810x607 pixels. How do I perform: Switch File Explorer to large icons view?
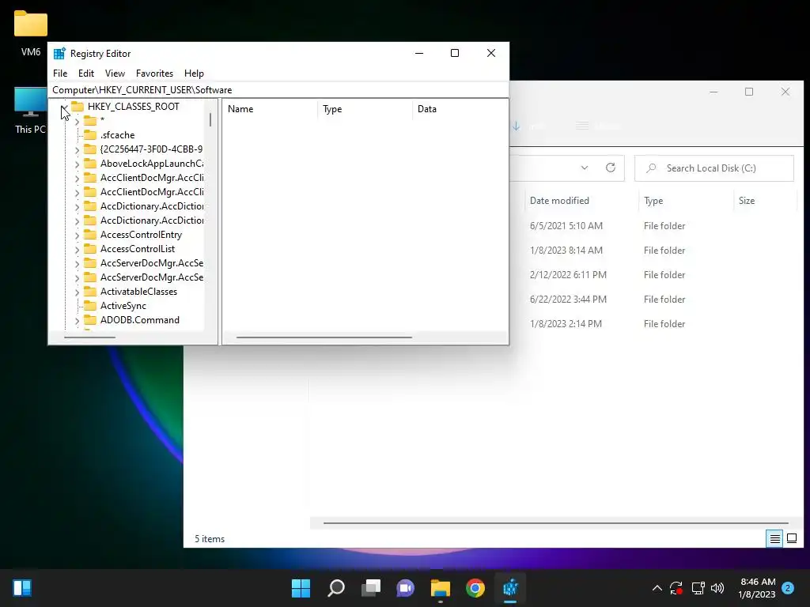pyautogui.click(x=791, y=539)
